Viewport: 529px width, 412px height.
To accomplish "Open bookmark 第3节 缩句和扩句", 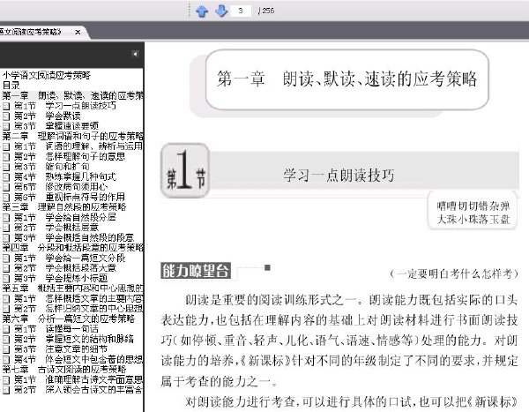I will [52, 167].
